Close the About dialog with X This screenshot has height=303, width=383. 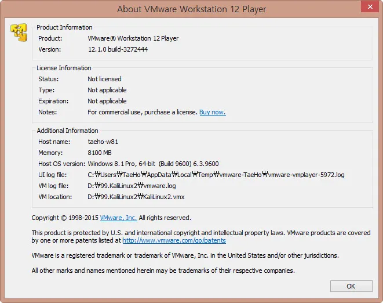click(370, 6)
